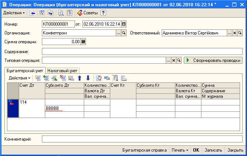Click the OK button

[196, 150]
